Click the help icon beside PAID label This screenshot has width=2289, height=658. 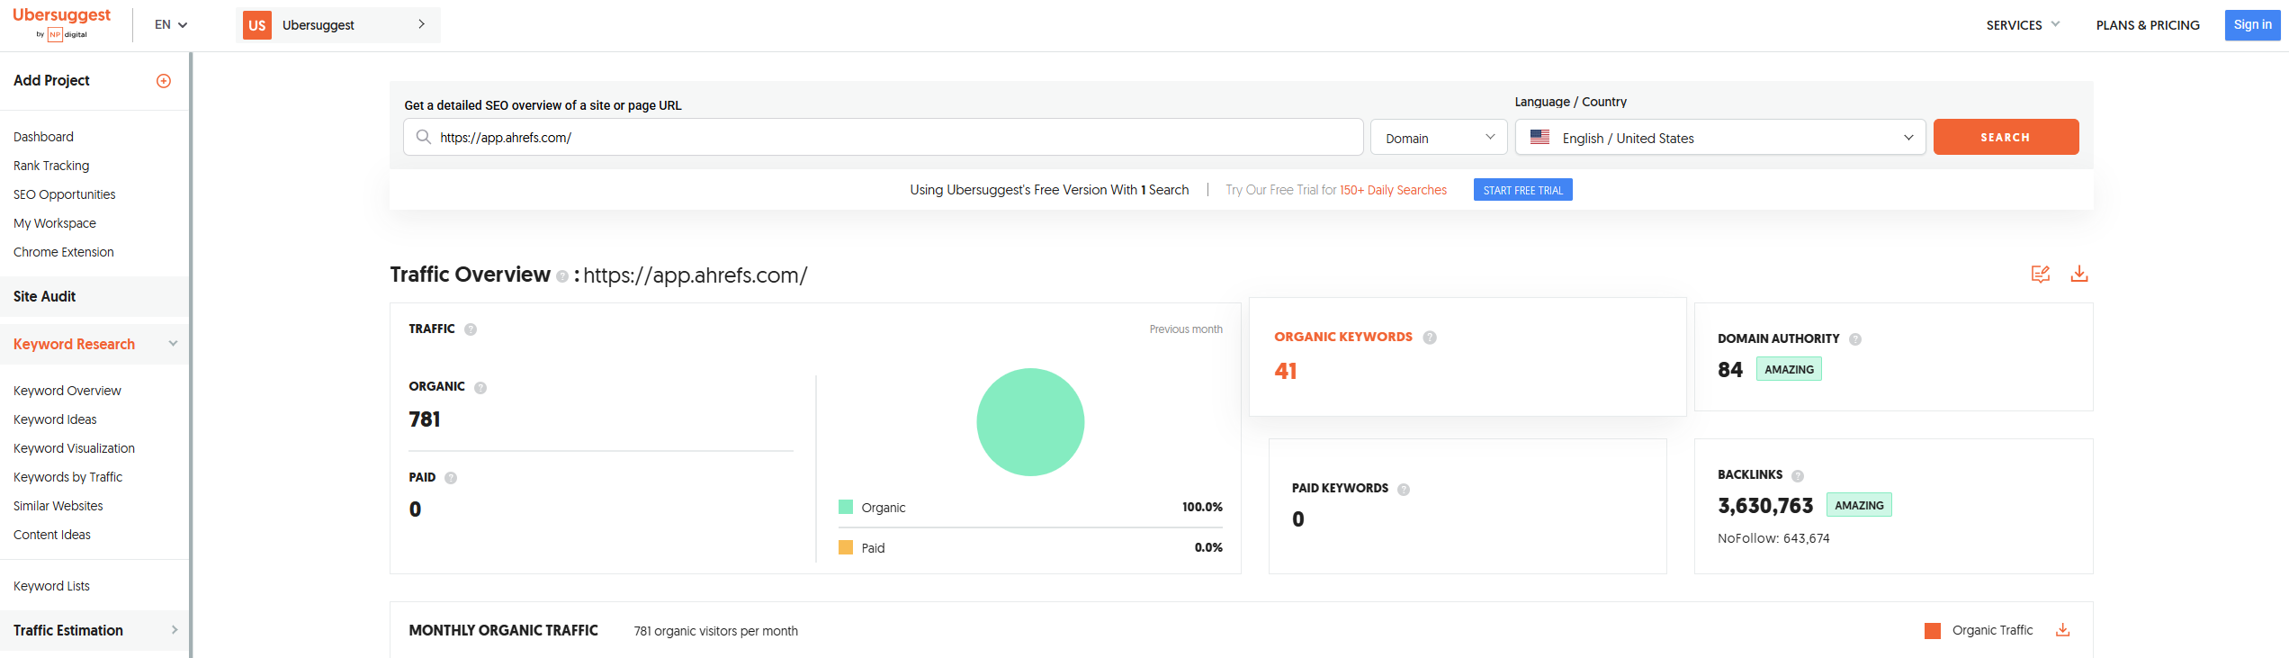click(x=451, y=478)
